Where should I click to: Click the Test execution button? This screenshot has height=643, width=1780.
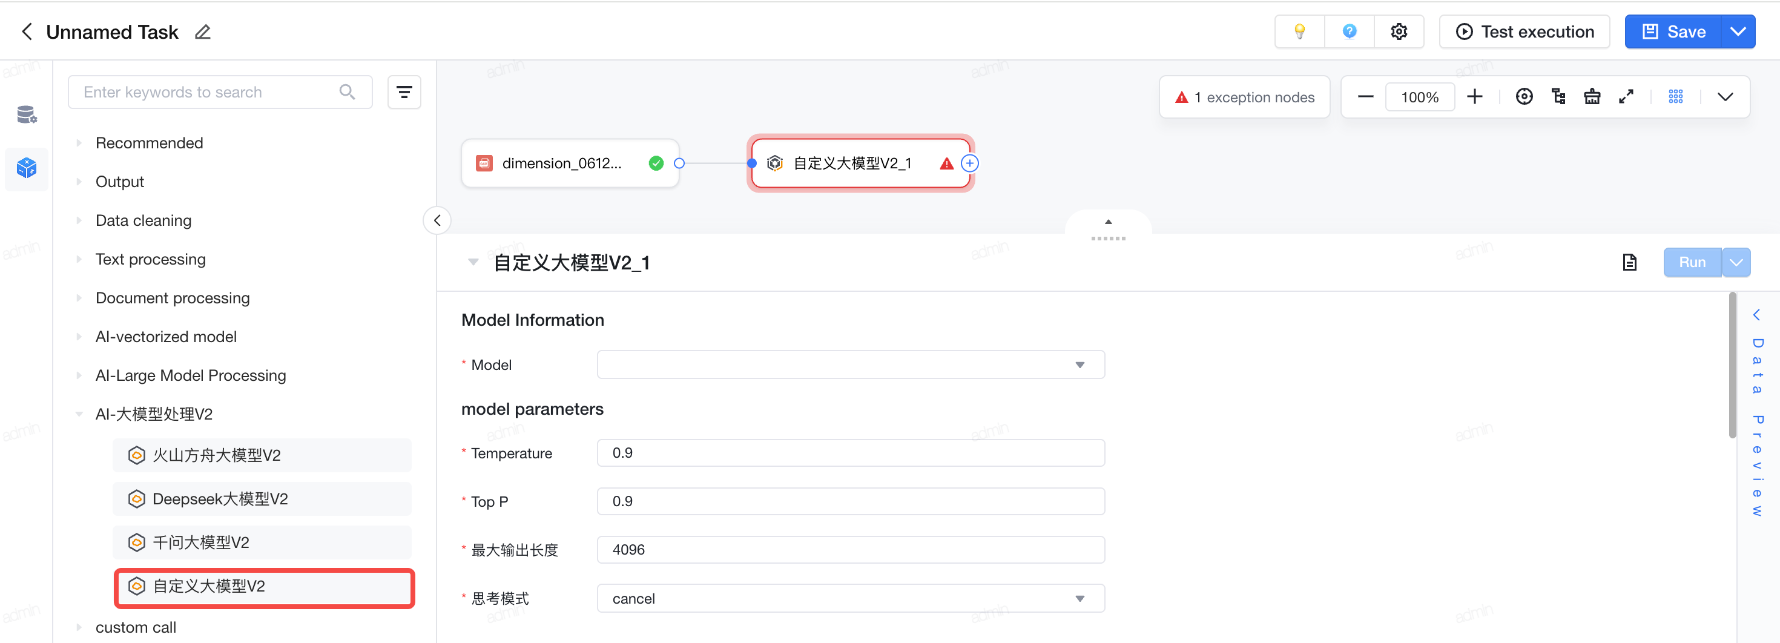1525,31
